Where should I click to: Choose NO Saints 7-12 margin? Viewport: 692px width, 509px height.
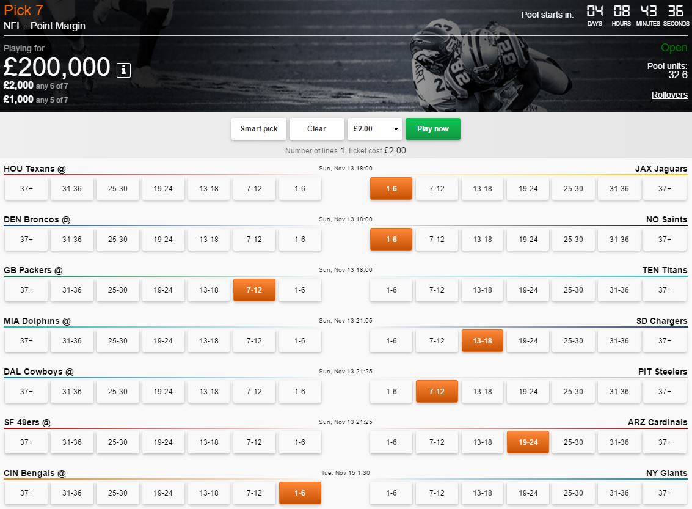(437, 240)
